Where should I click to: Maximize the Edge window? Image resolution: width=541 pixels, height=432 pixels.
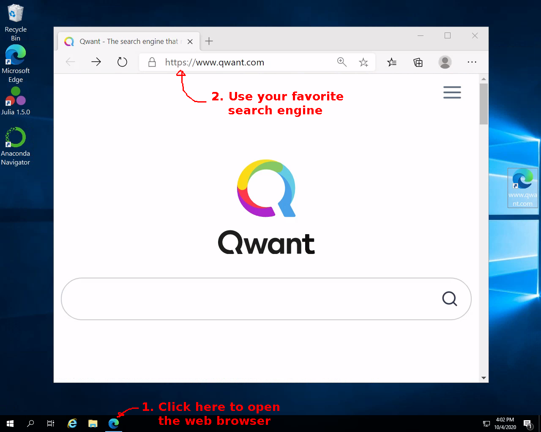[448, 36]
